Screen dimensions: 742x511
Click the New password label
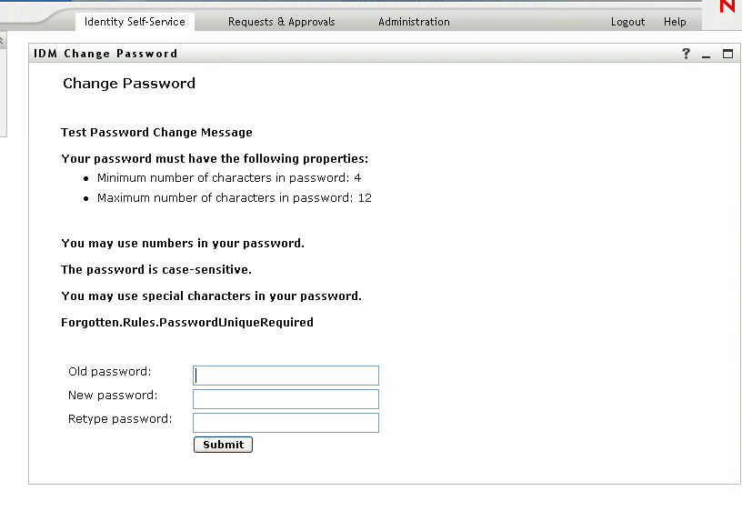(113, 396)
